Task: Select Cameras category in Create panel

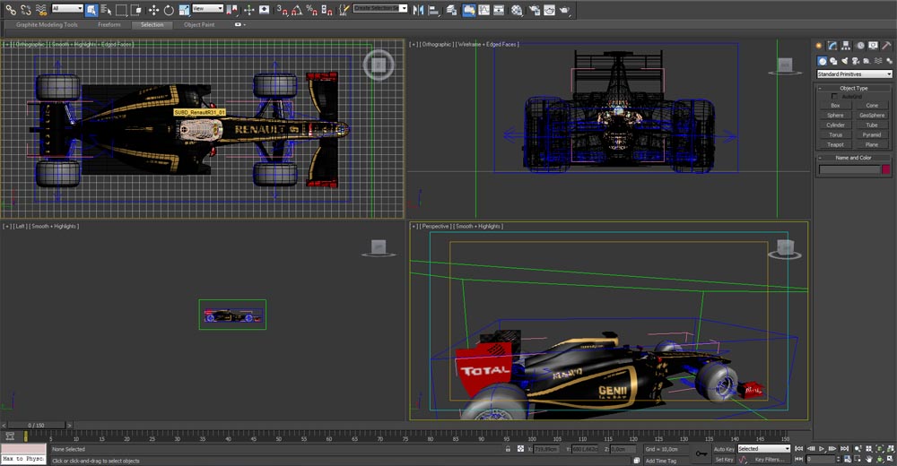Action: (x=855, y=61)
